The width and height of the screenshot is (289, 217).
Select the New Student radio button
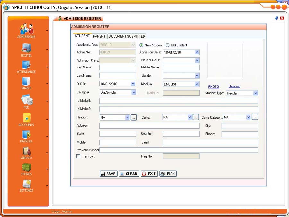(x=141, y=45)
